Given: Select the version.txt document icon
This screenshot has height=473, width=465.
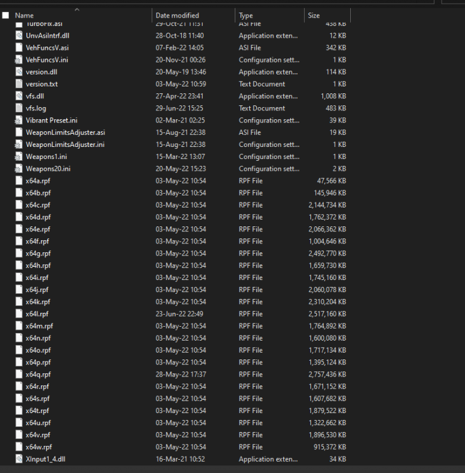Looking at the screenshot, I should (19, 84).
